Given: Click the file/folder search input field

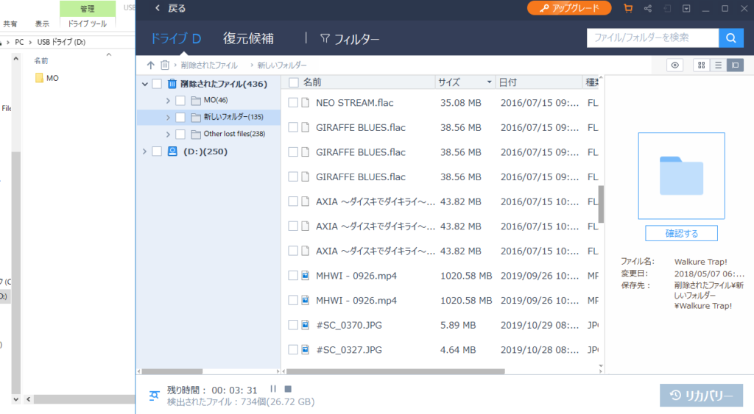Looking at the screenshot, I should coord(652,38).
